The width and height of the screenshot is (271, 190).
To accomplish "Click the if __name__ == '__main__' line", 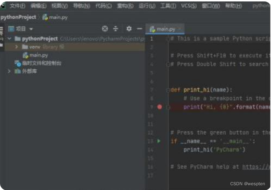I will tap(213, 141).
